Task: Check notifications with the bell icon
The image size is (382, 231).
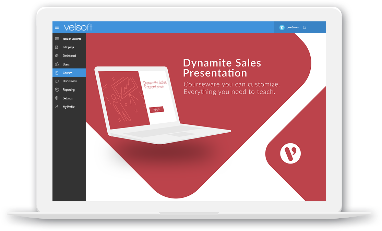Action: (304, 27)
